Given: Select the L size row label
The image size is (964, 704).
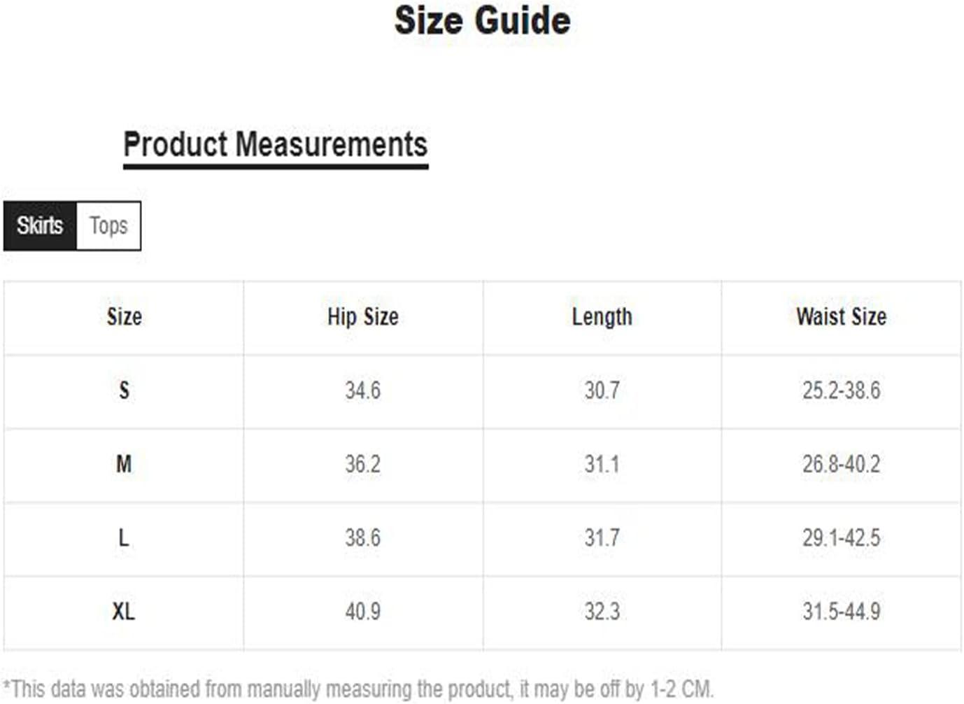Looking at the screenshot, I should [x=124, y=538].
